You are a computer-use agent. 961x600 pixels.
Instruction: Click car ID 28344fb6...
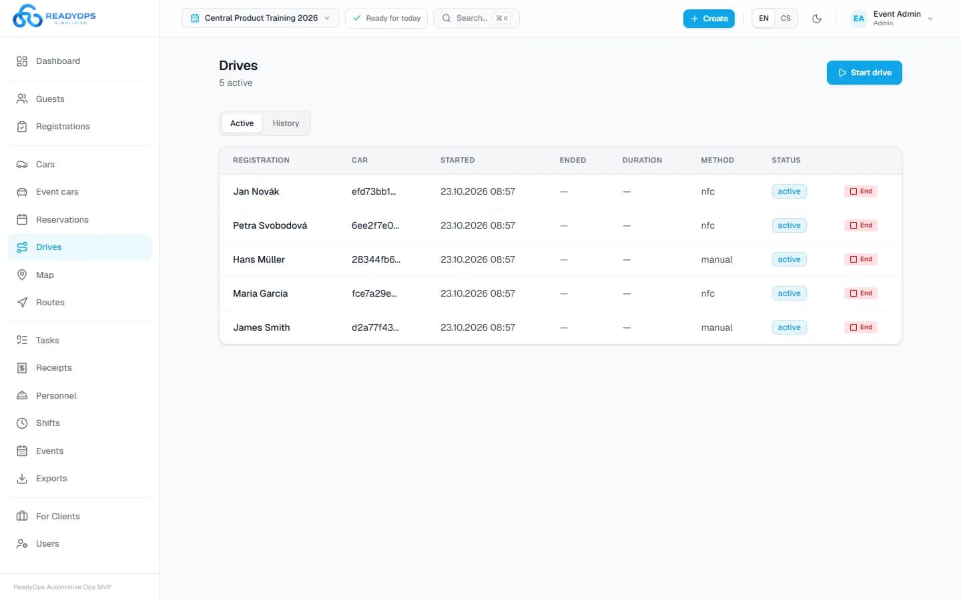376,259
